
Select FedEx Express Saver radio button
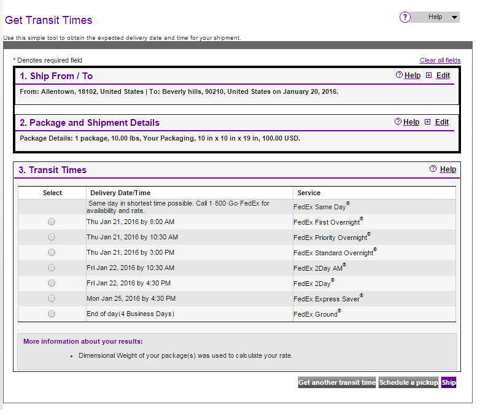click(x=52, y=298)
